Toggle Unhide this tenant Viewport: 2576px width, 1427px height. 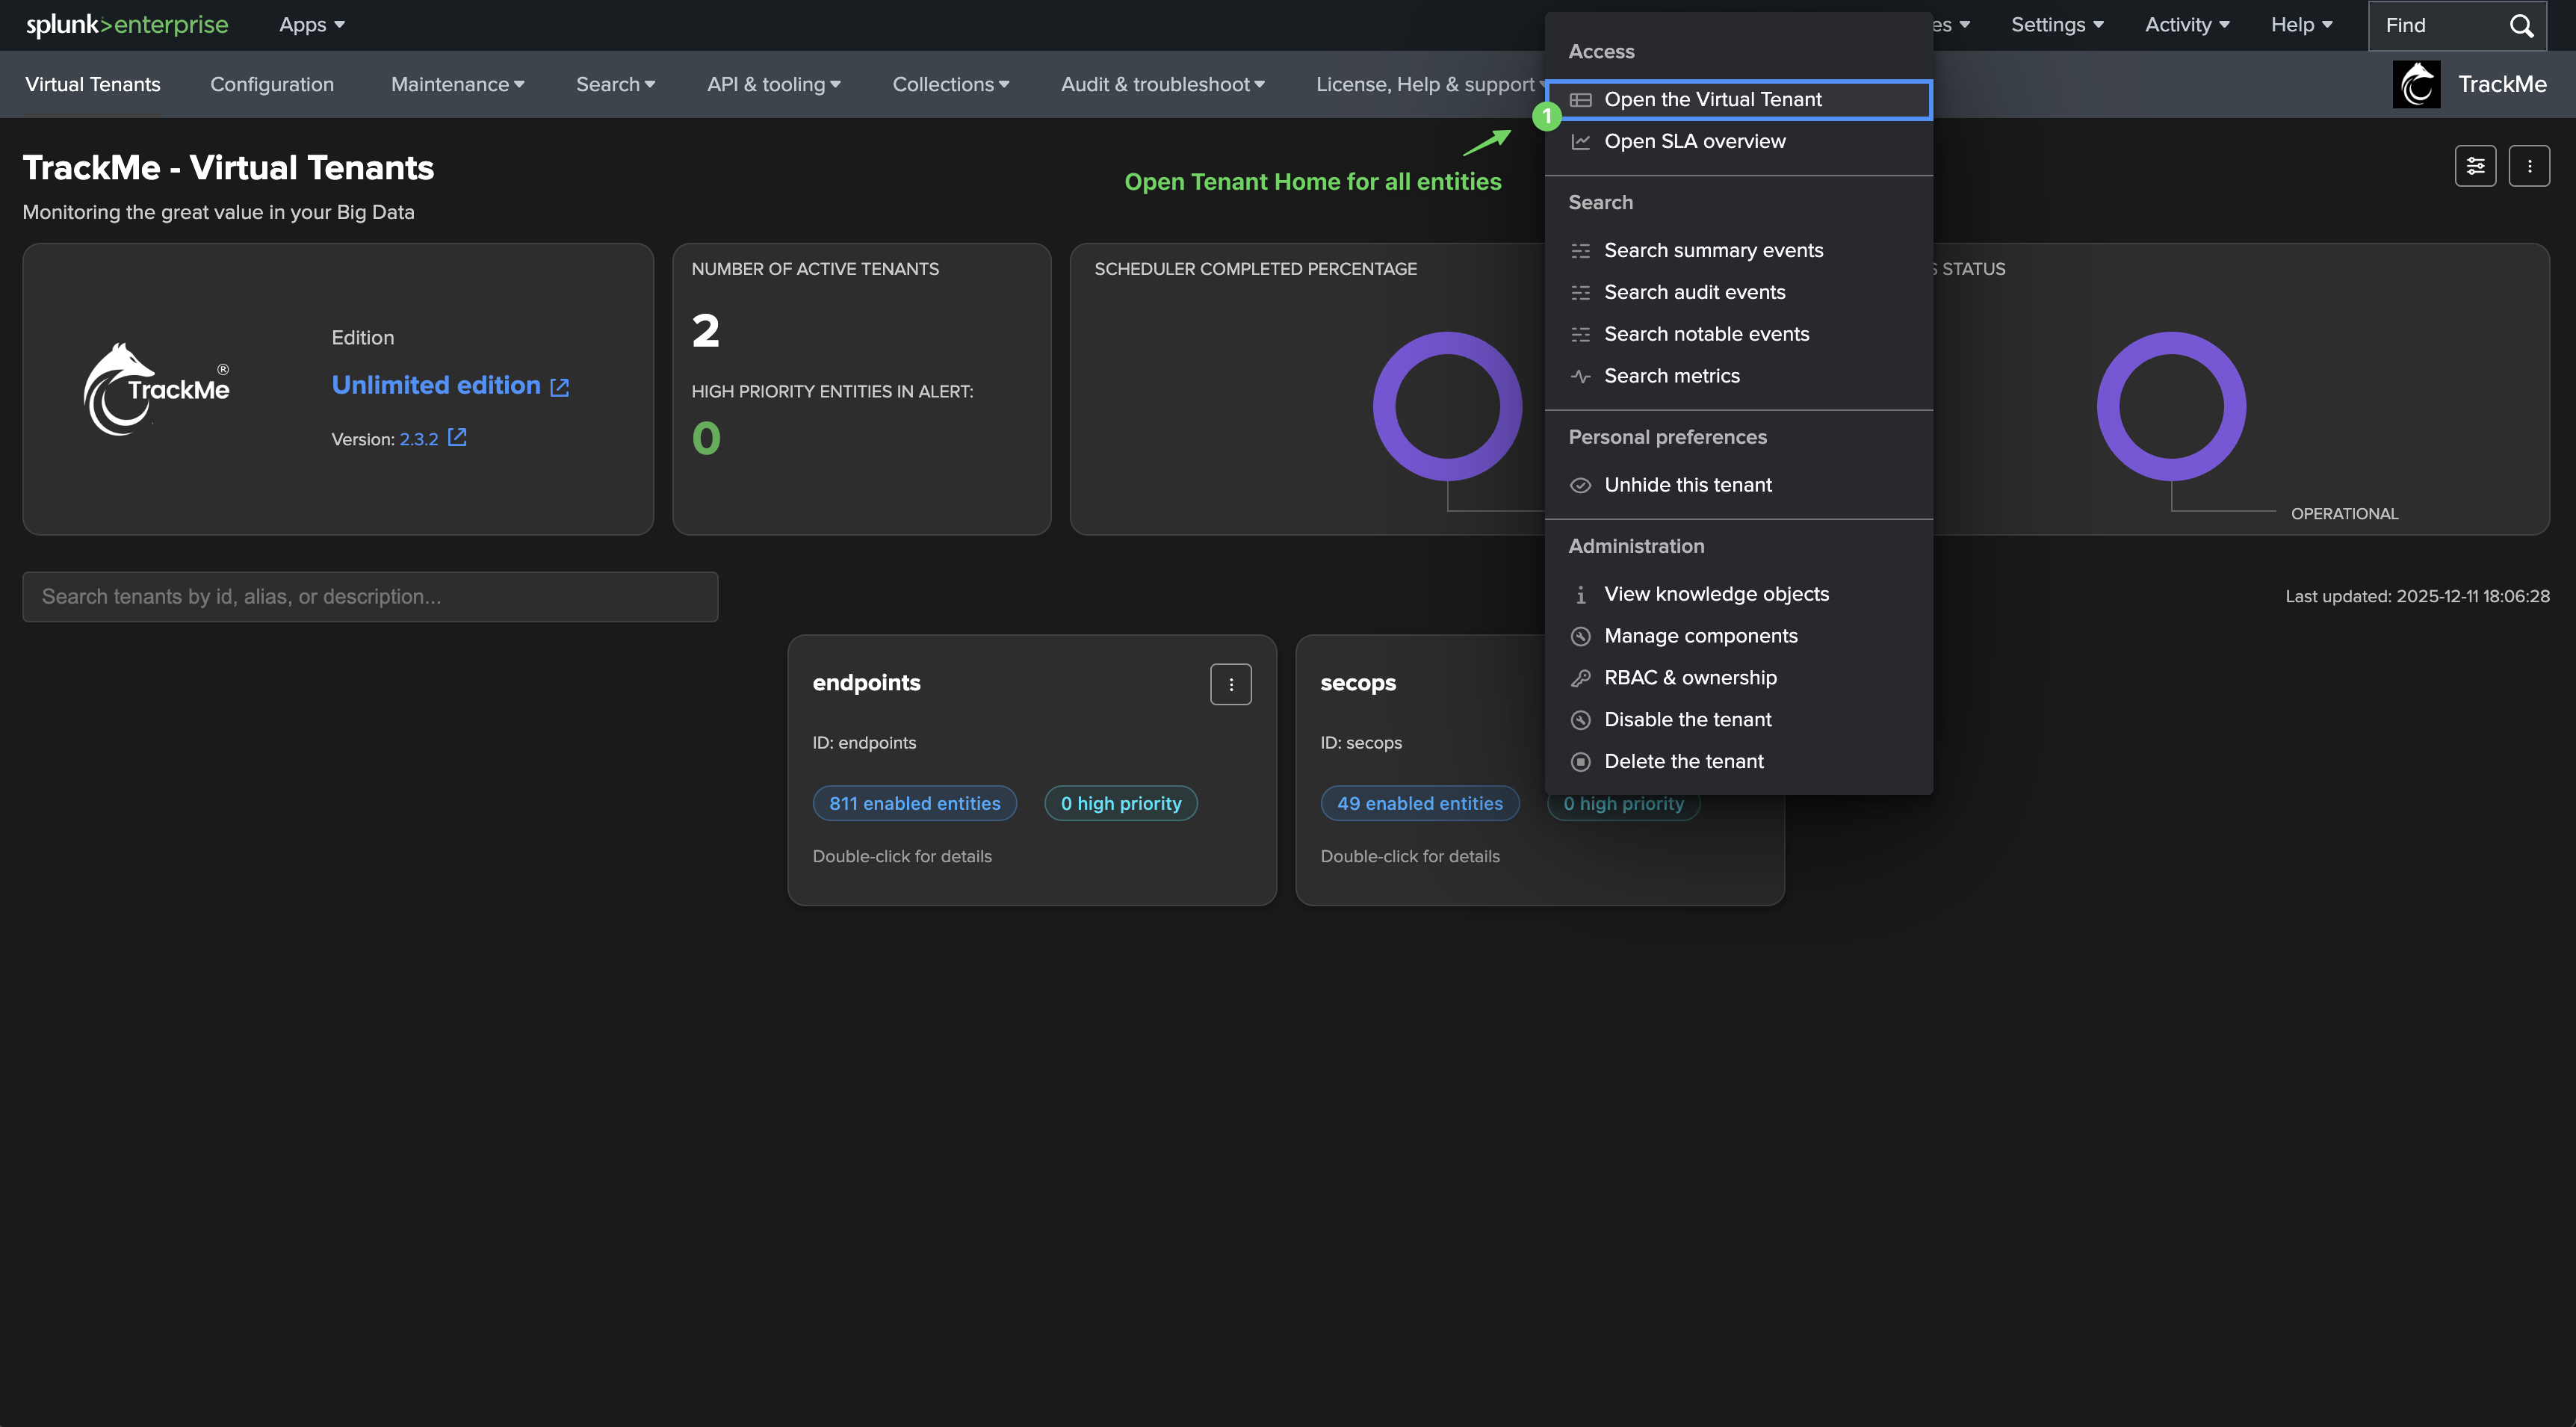(x=1687, y=485)
